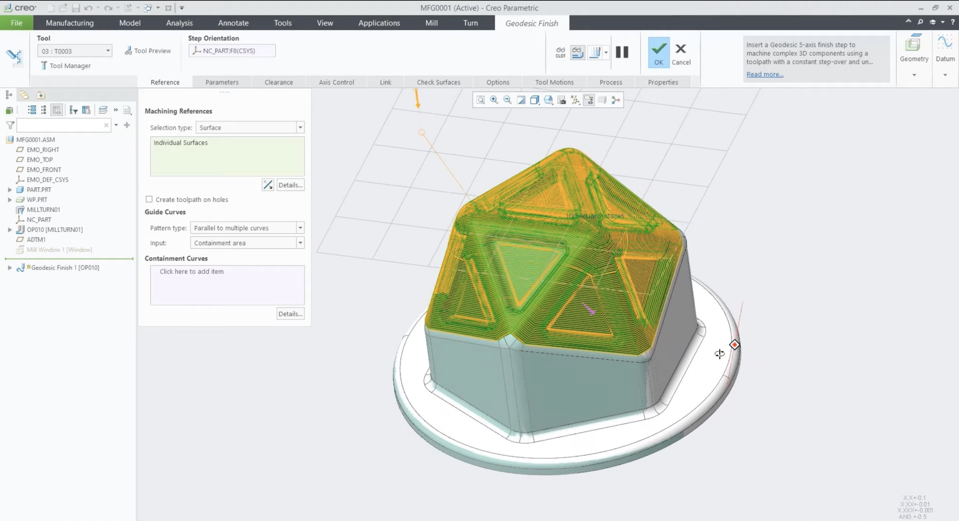Open the Manufacturing ribbon tab

point(70,23)
